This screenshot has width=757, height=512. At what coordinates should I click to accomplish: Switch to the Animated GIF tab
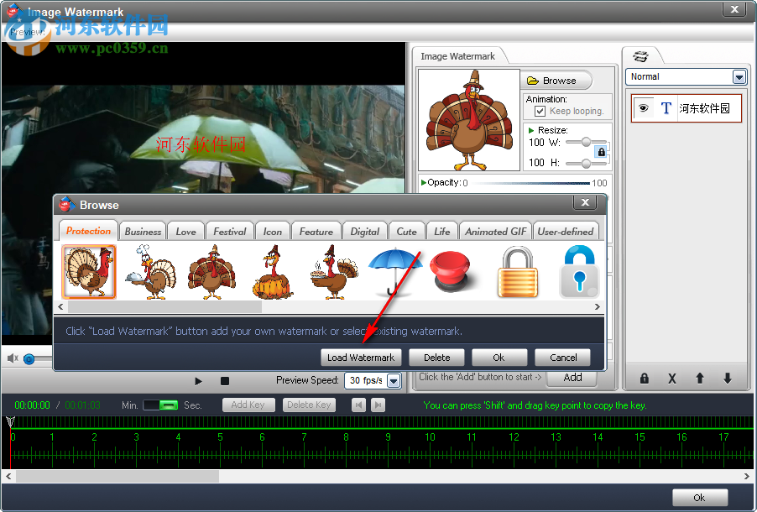click(495, 230)
